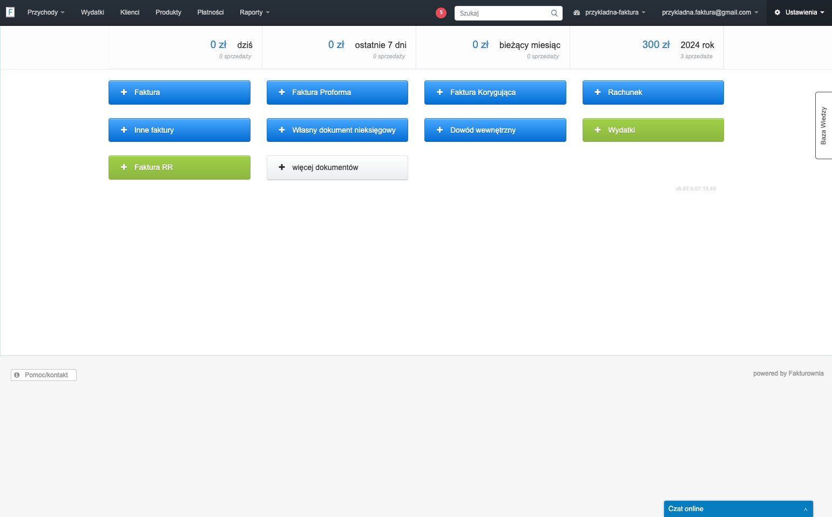Image resolution: width=832 pixels, height=517 pixels.
Task: Click the Fakturownia powered by link
Action: pyautogui.click(x=806, y=373)
